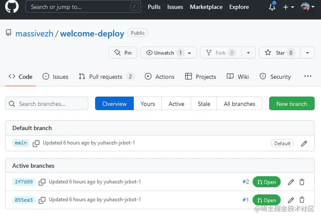321x219 pixels.
Task: Open the Security tab
Action: pos(275,77)
